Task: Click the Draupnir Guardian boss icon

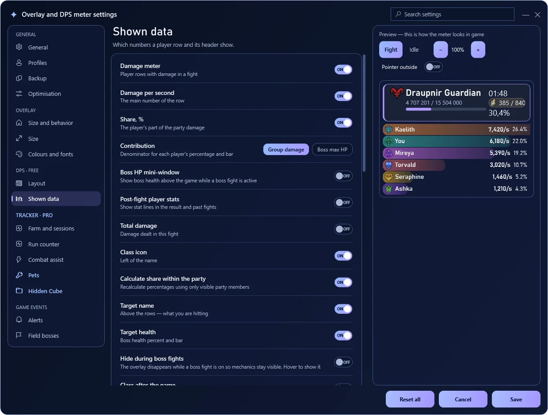Action: coord(397,93)
